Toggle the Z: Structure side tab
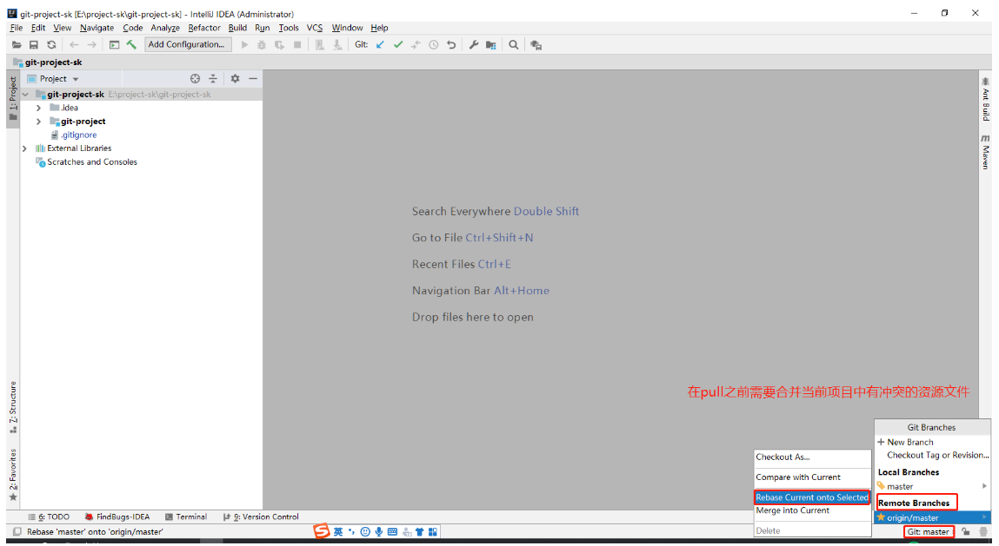 [13, 407]
